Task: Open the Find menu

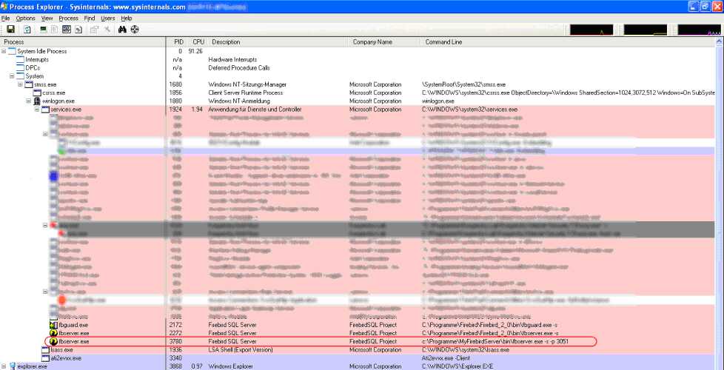Action: [90, 18]
